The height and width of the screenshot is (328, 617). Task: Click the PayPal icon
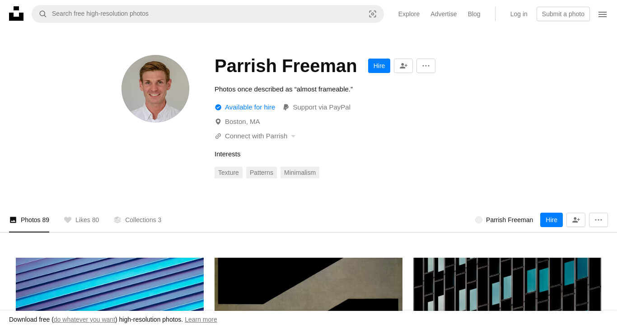(x=286, y=107)
